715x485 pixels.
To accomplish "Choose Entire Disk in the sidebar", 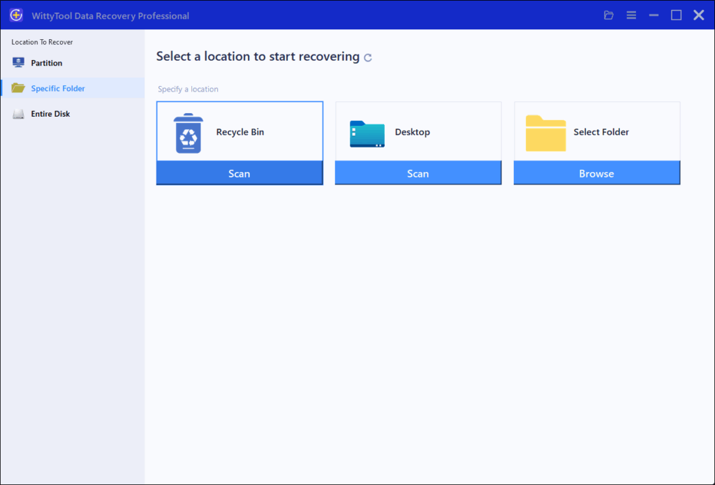I will tap(50, 114).
